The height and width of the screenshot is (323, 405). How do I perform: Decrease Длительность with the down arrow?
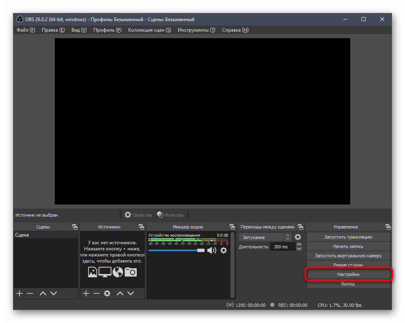[x=299, y=249]
